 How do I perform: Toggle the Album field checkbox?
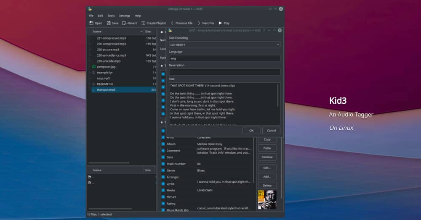point(163,144)
